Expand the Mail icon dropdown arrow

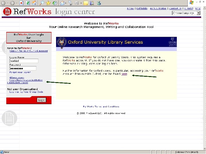click(x=66, y=3)
